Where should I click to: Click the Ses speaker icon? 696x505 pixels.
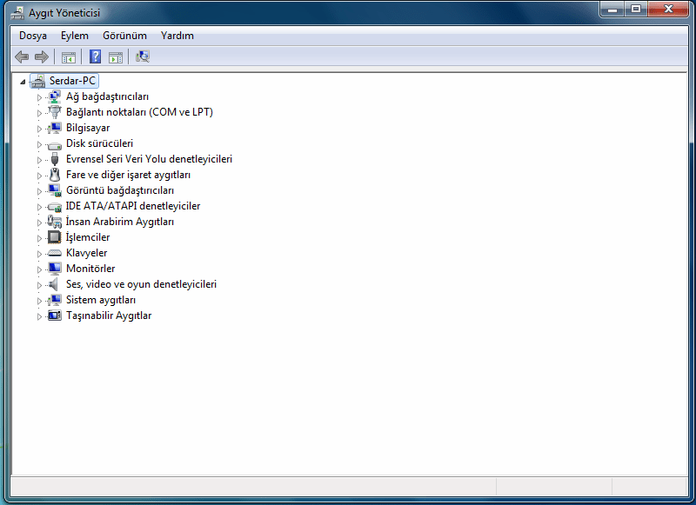point(54,284)
